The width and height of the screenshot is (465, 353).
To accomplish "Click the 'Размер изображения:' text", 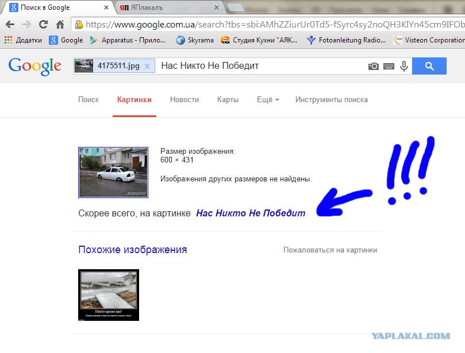I will coord(198,152).
